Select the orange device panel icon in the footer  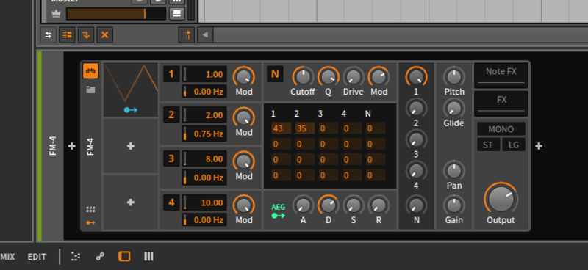click(x=124, y=257)
